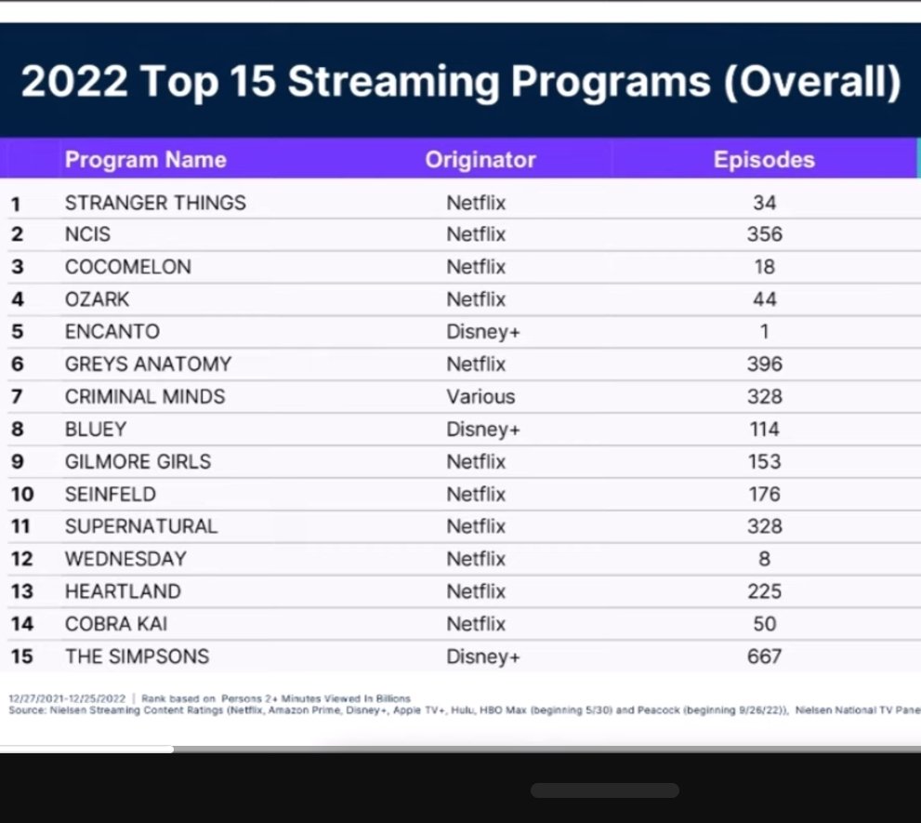Viewport: 921px width, 823px height.
Task: Click episode count 18 for Cocomelon
Action: 764,267
